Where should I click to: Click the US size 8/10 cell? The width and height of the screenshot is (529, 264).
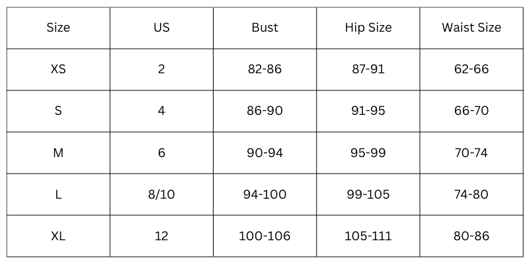161,194
